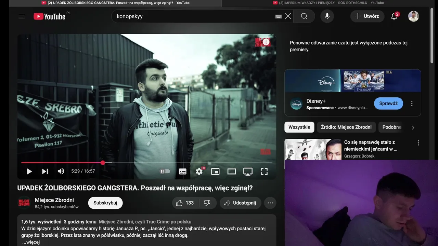Select the UPADEK ŻOLIBORSKIEGO GANGSTERA browser tab
Viewport: 438px width, 246px height.
click(115, 3)
